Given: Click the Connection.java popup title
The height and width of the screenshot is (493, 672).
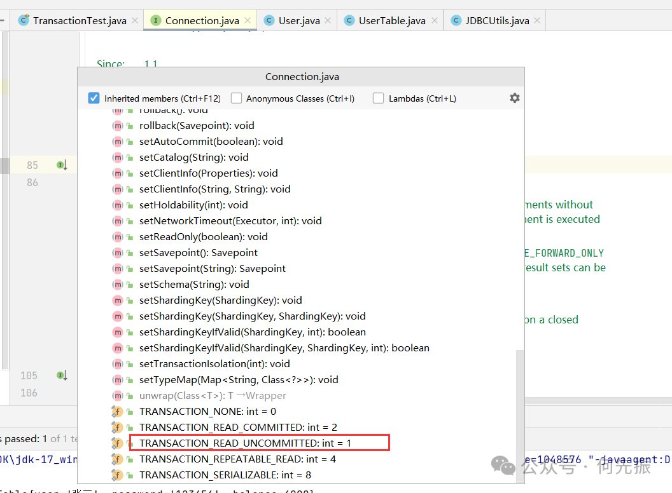Looking at the screenshot, I should (x=302, y=77).
